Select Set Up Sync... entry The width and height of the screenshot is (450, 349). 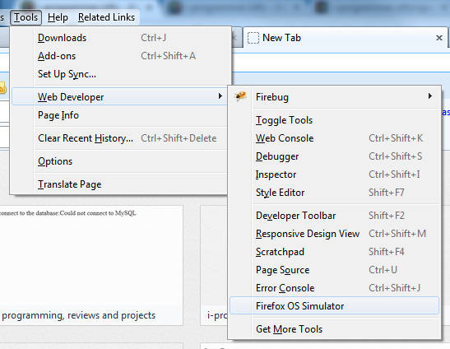coord(120,74)
